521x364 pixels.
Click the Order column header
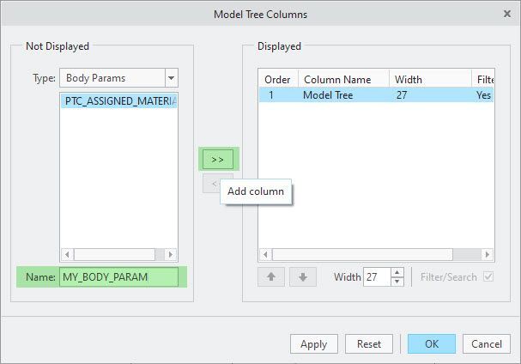tap(277, 79)
